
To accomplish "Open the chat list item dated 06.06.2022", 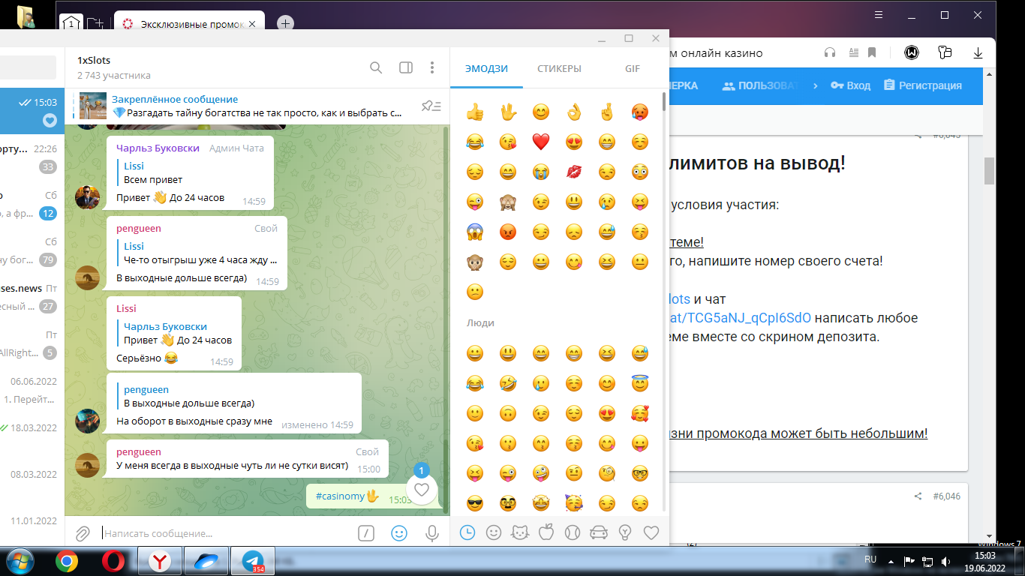I will (30, 390).
